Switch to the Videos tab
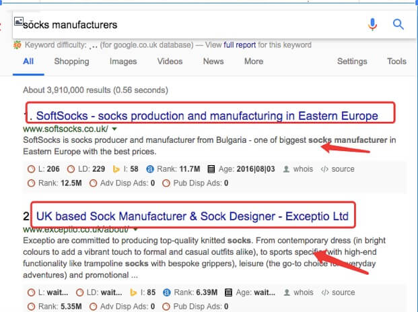 click(170, 61)
